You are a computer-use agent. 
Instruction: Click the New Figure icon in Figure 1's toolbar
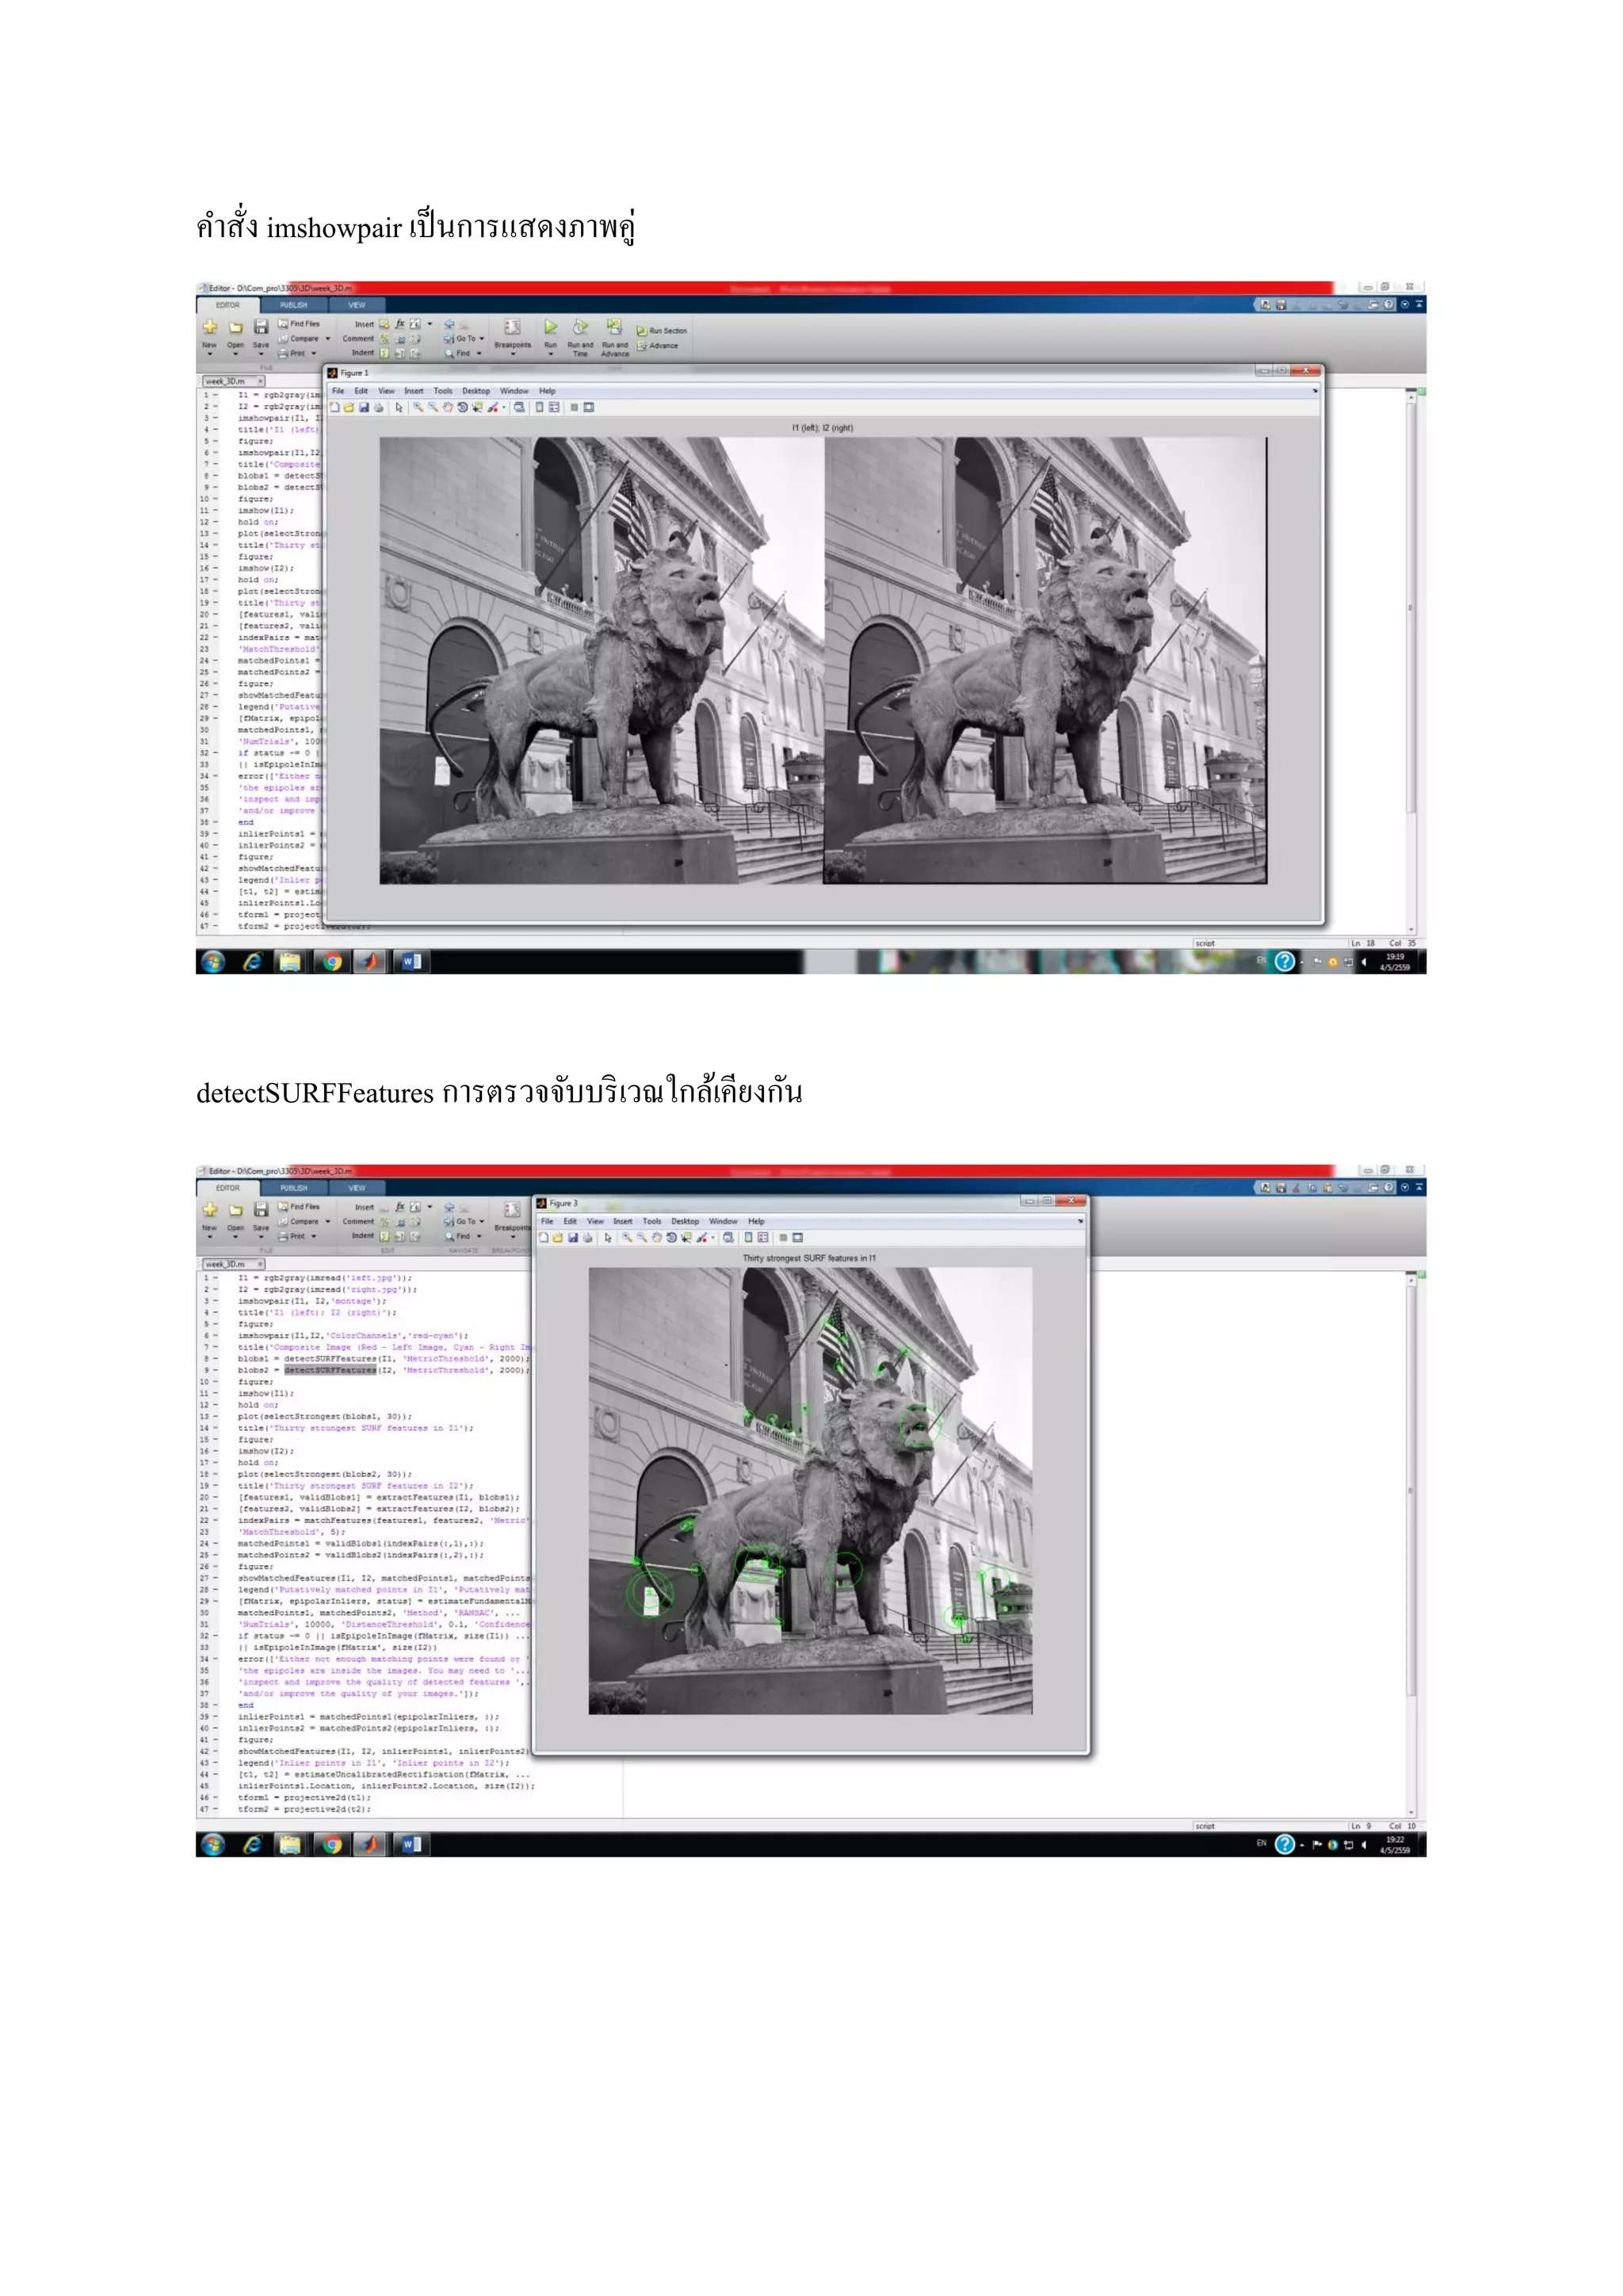click(336, 408)
